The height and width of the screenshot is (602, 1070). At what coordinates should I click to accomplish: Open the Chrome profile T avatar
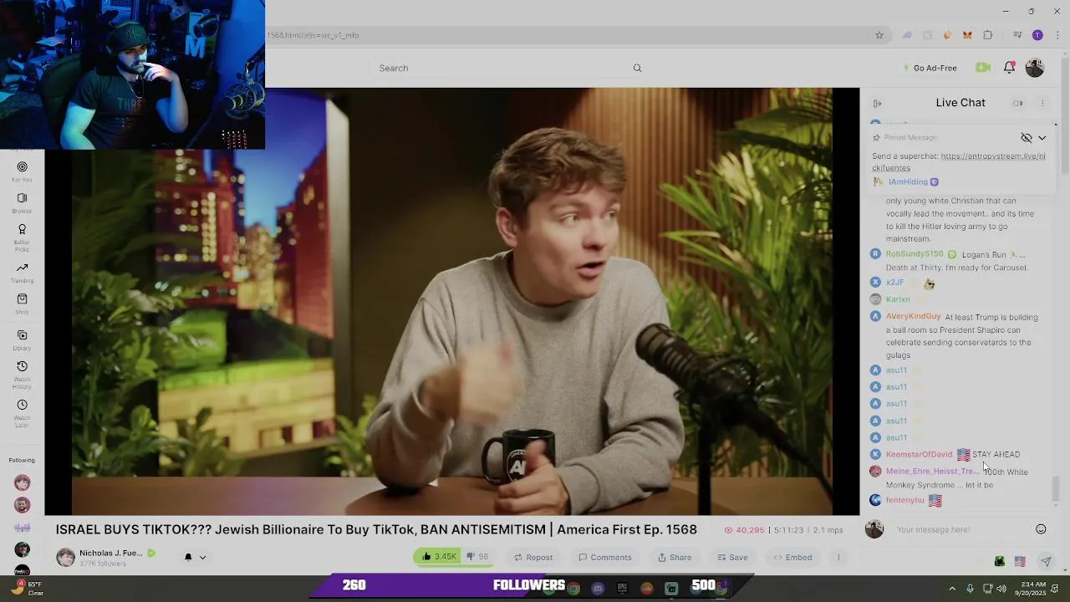[x=1037, y=35]
